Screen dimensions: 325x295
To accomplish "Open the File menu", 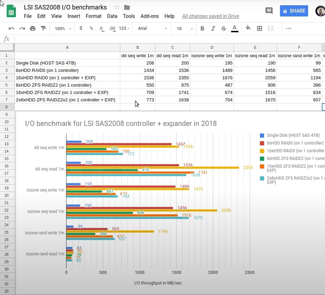I will point(27,16).
